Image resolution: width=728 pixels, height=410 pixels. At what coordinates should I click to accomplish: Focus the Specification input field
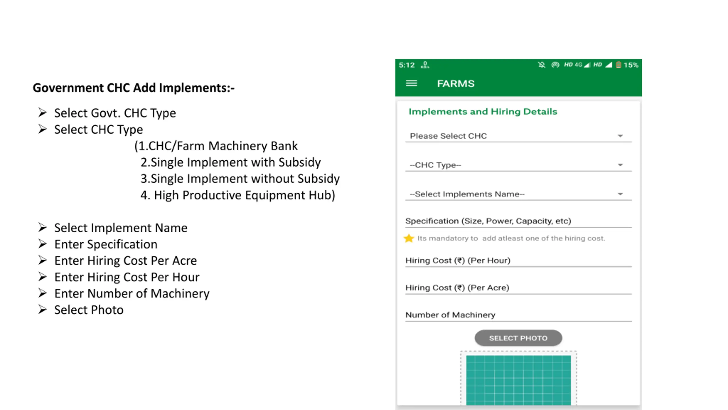pos(518,221)
